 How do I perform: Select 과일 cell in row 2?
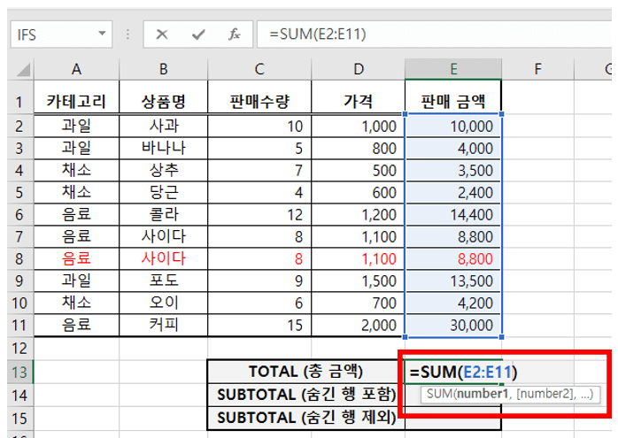coord(76,126)
